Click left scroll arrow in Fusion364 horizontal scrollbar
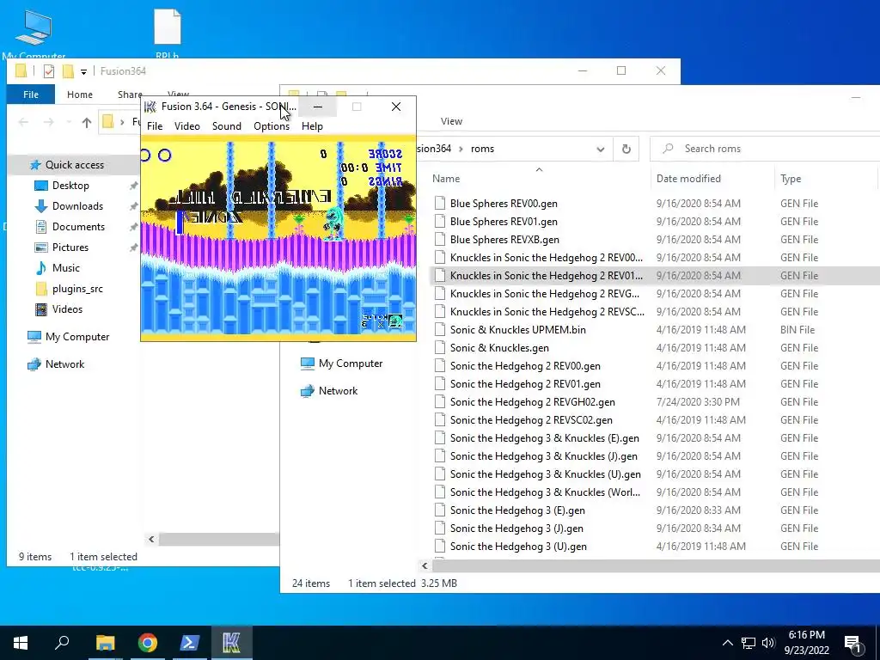 point(151,540)
